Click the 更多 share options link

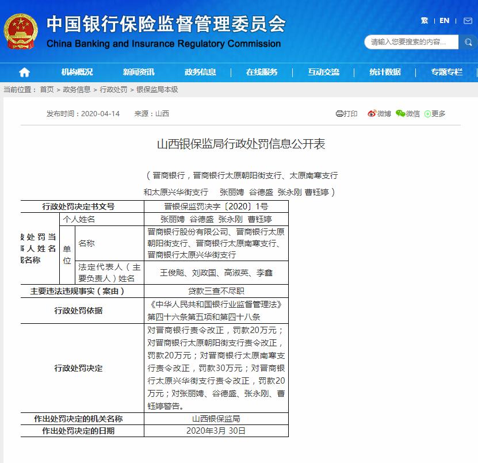[x=438, y=114]
